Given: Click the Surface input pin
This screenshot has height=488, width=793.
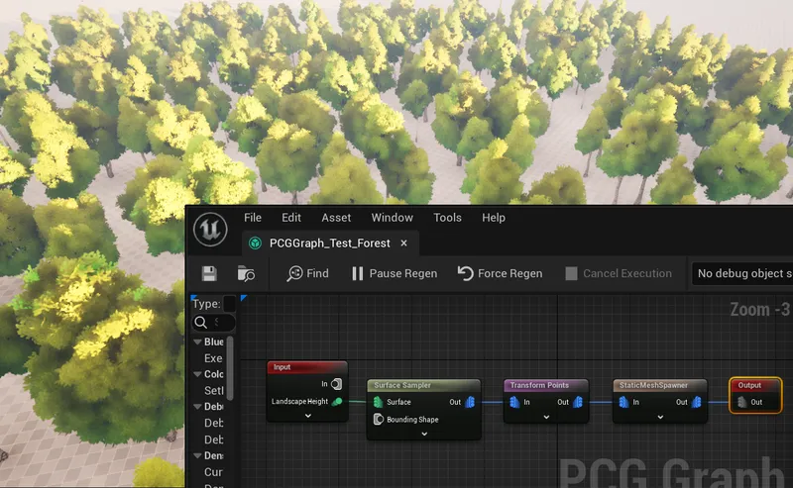Looking at the screenshot, I should tap(378, 402).
